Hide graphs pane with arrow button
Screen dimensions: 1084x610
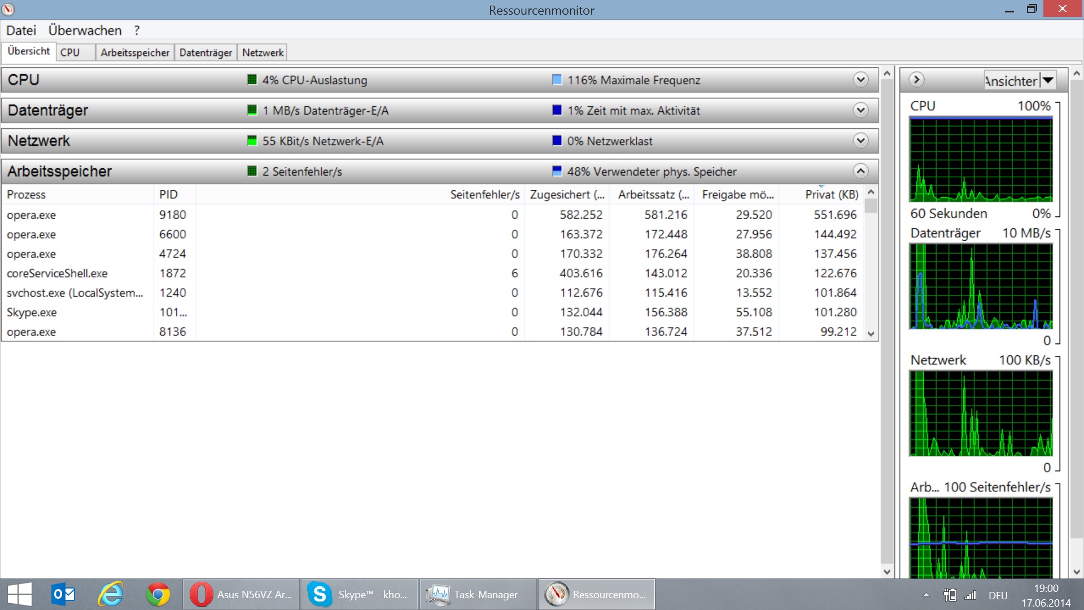917,80
